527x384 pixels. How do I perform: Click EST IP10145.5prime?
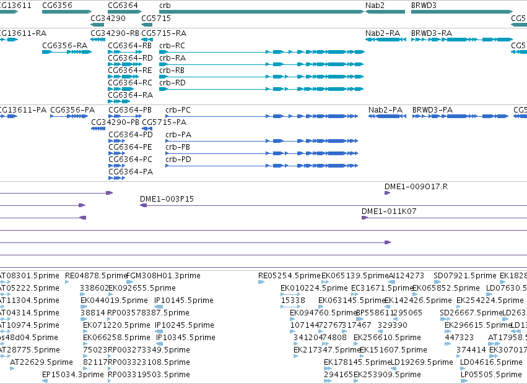(184, 301)
